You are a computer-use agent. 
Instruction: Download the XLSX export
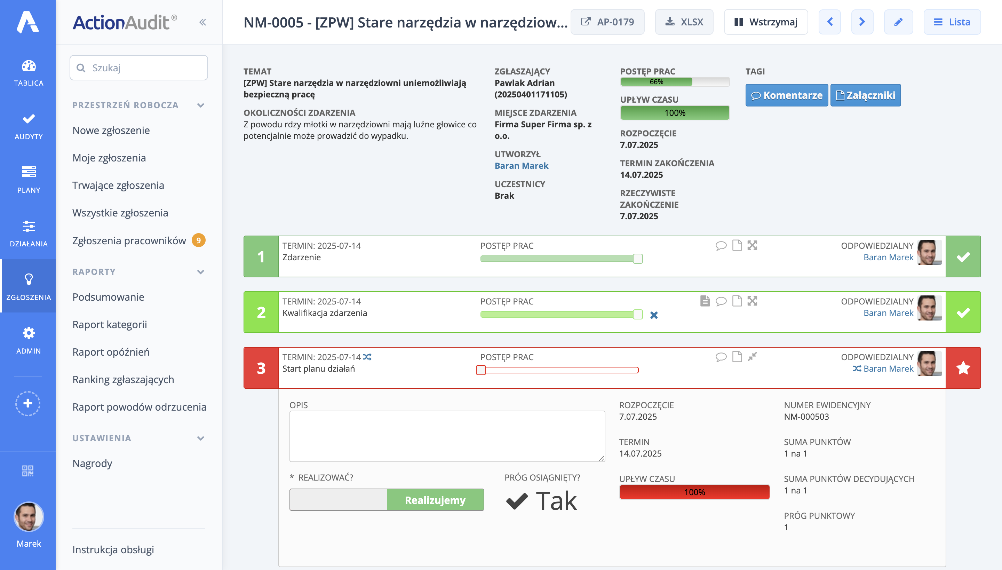[x=684, y=22]
